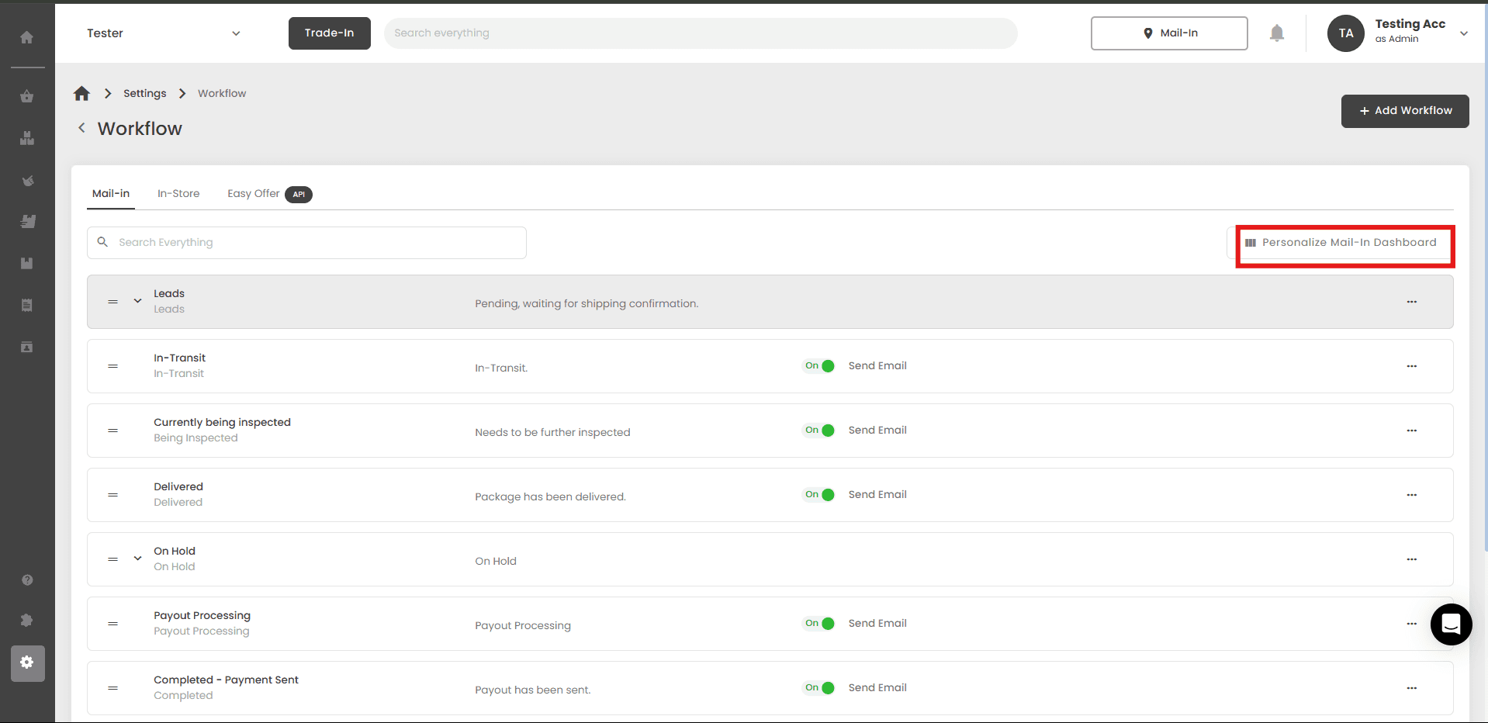Screen dimensions: 1488x723
Task: Expand the Leads workflow row
Action: click(x=137, y=301)
